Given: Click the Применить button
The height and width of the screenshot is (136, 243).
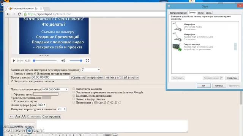Looking at the screenshot, I should pos(234,86).
